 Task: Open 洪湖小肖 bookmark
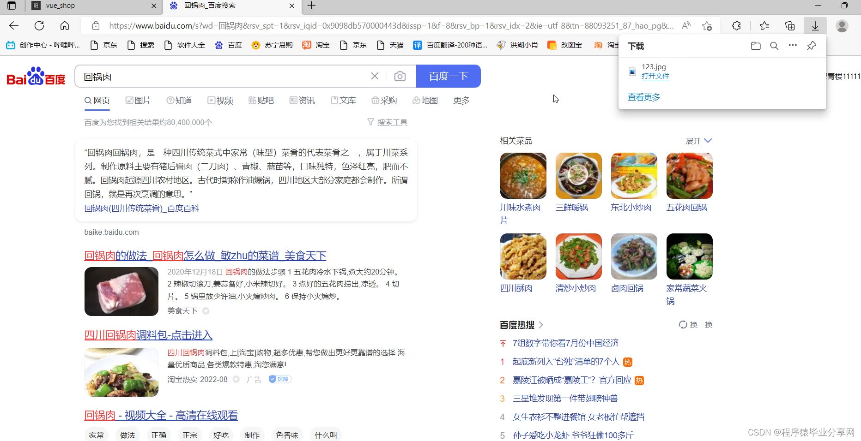[517, 45]
